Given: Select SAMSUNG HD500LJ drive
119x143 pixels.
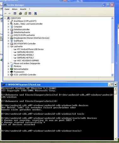Looking at the screenshot, I should 25,55.
